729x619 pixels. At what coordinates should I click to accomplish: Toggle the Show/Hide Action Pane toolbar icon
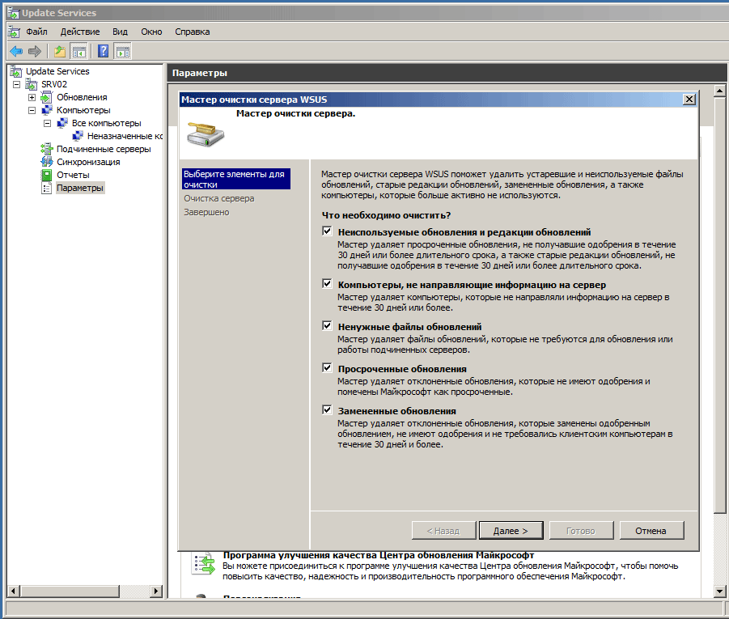coord(122,52)
